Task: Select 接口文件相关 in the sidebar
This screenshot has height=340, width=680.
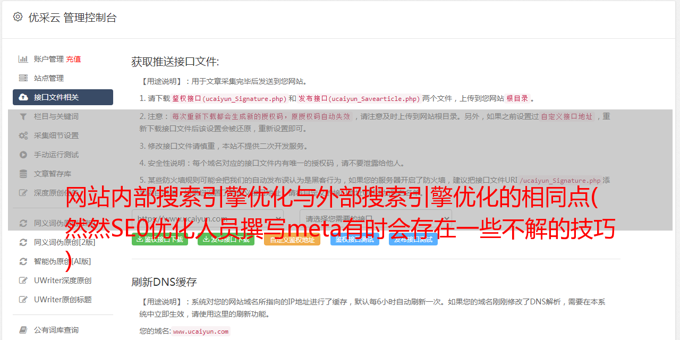Action: [63, 97]
